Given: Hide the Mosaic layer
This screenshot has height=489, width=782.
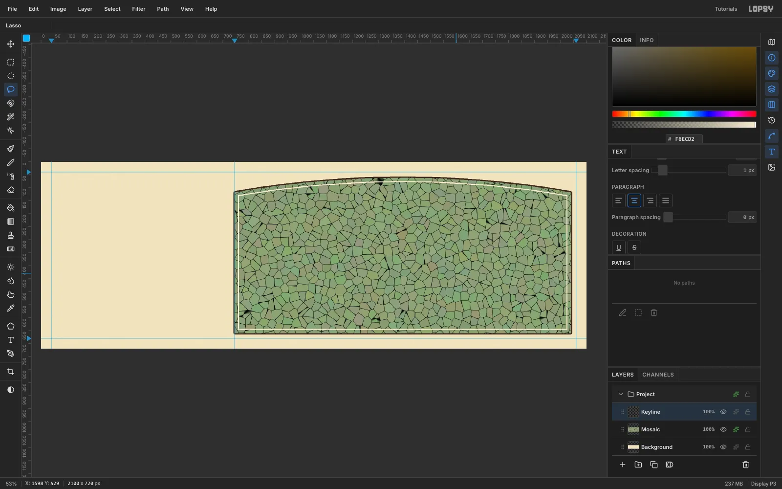Looking at the screenshot, I should coord(723,429).
